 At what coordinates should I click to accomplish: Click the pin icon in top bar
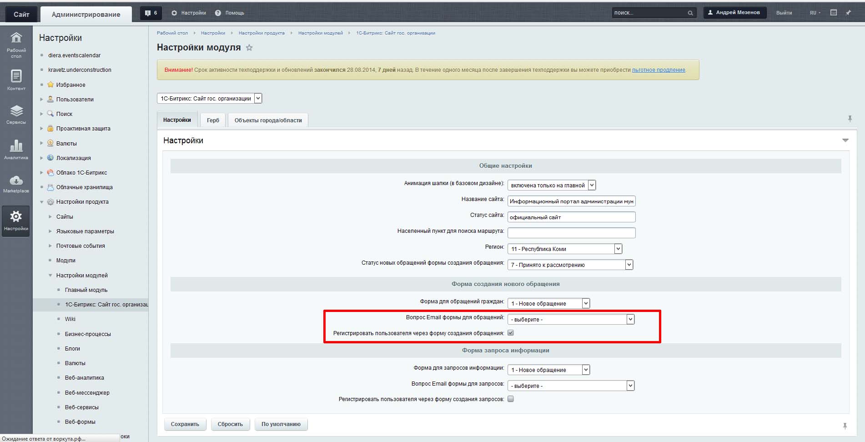(848, 13)
